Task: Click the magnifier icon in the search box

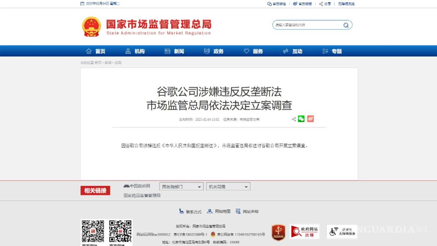Action: coord(345,25)
